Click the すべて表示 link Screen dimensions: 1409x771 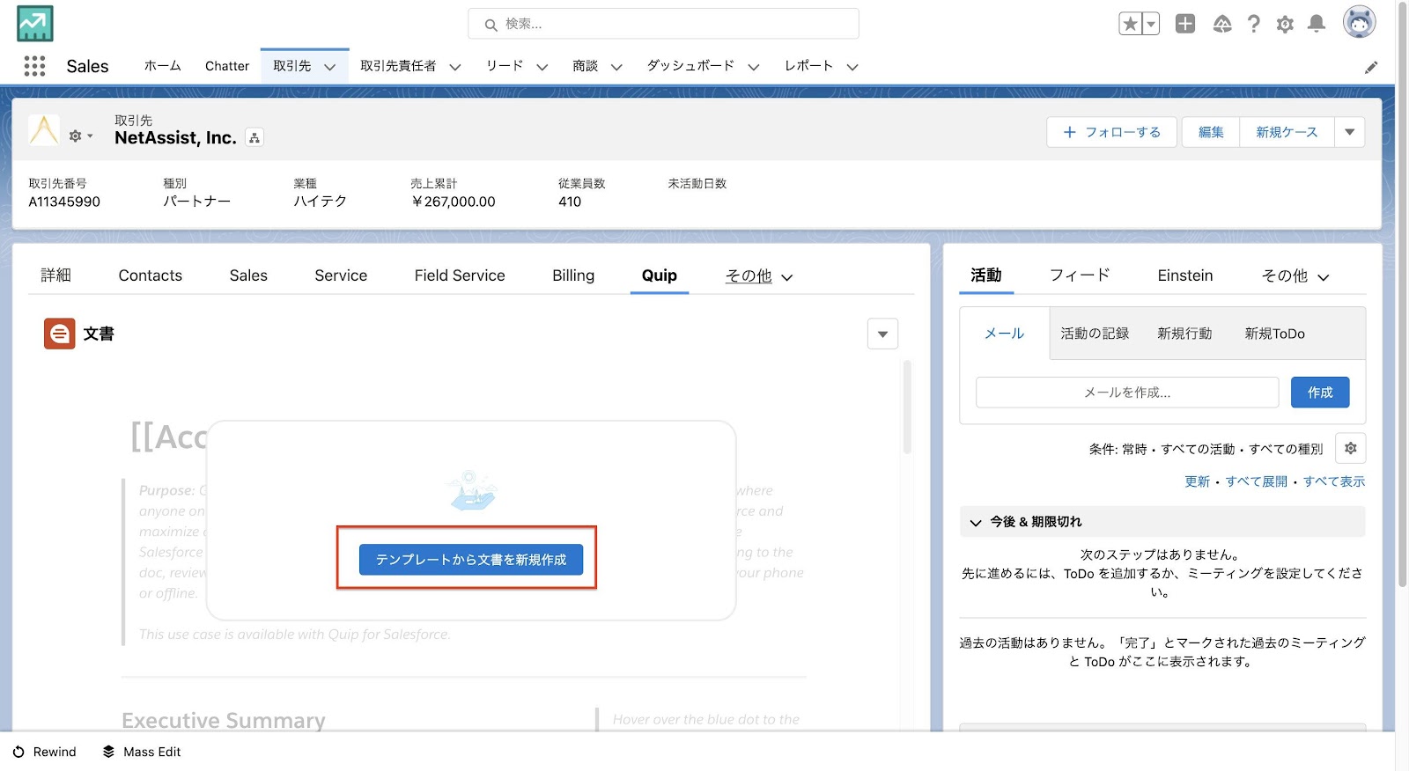click(1334, 481)
